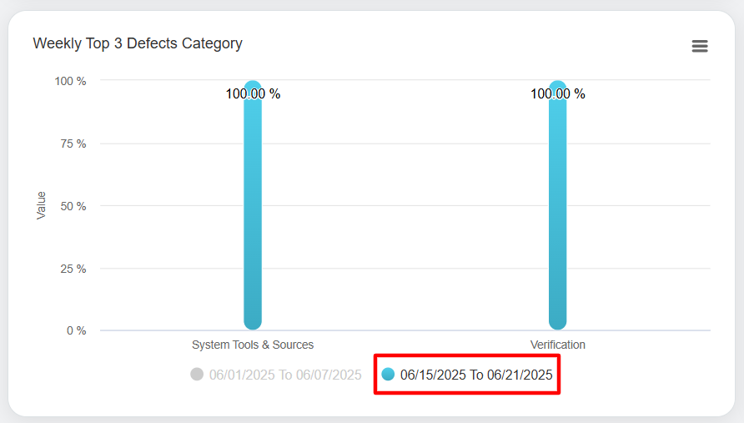The height and width of the screenshot is (423, 744).
Task: Click the 0 % y-axis tick label
Action: coord(74,330)
